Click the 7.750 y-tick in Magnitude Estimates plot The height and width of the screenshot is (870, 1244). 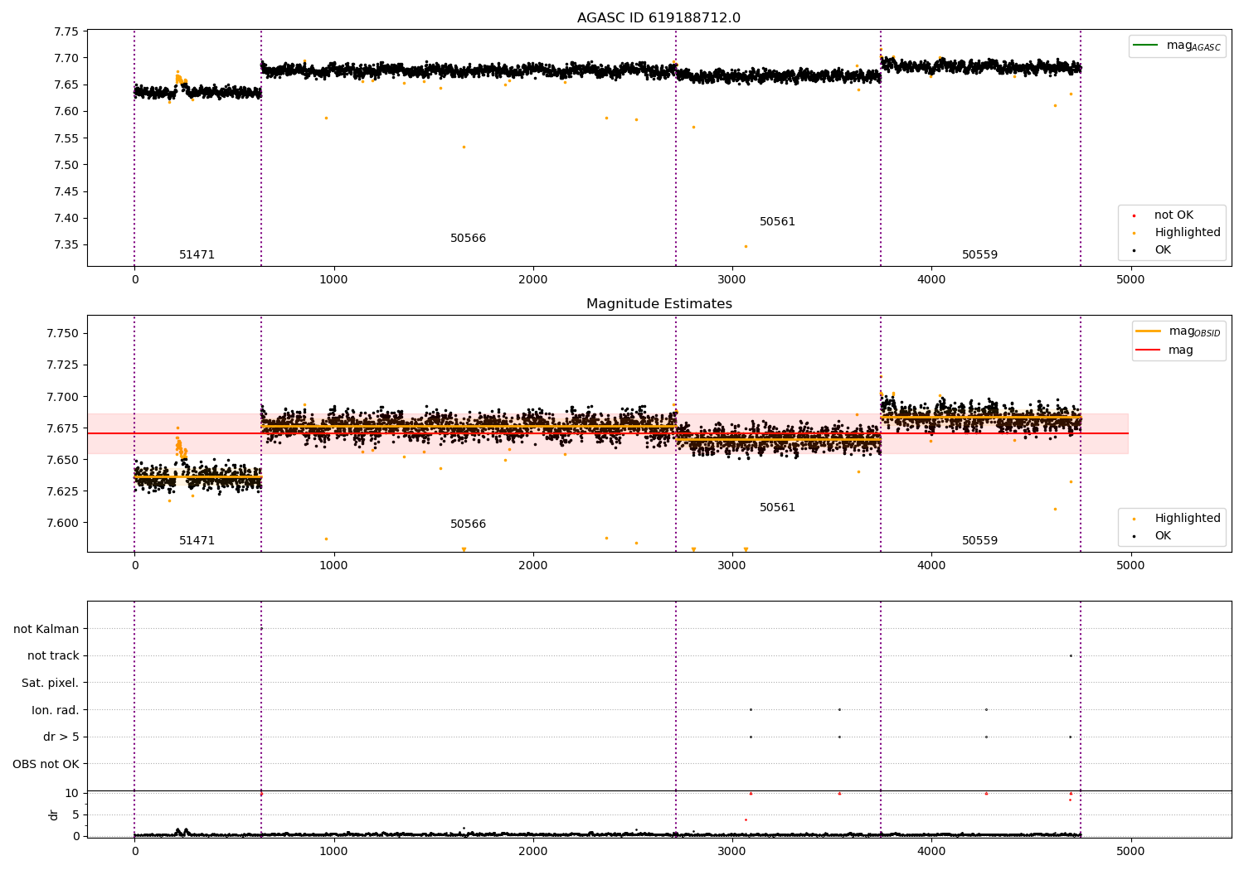(x=63, y=334)
